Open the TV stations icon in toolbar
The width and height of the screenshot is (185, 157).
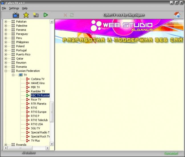(16, 15)
